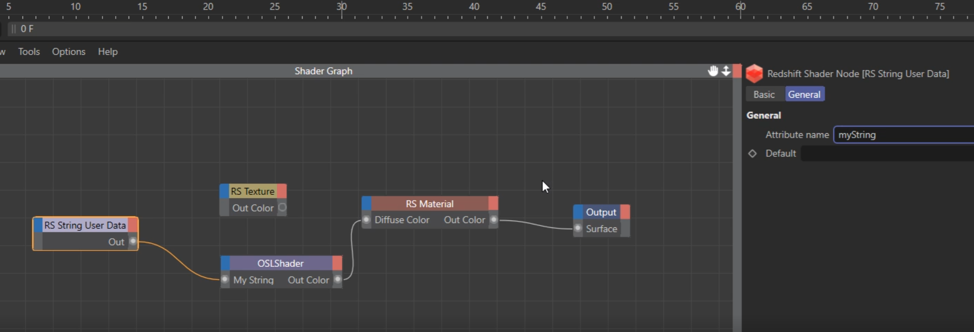Switch to the Basic tab
974x332 pixels.
pyautogui.click(x=764, y=94)
